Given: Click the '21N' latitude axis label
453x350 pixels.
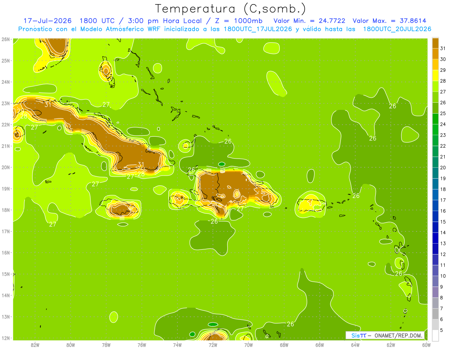Looking at the screenshot, I should tap(6, 146).
